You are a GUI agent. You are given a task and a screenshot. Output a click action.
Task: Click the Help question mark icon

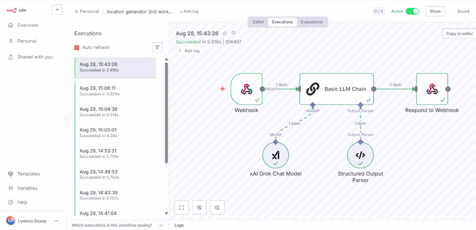11,202
